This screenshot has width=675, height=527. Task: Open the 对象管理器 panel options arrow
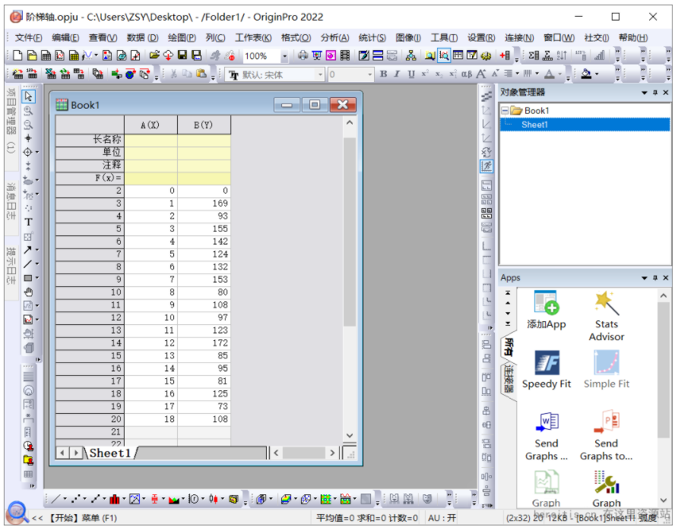645,92
